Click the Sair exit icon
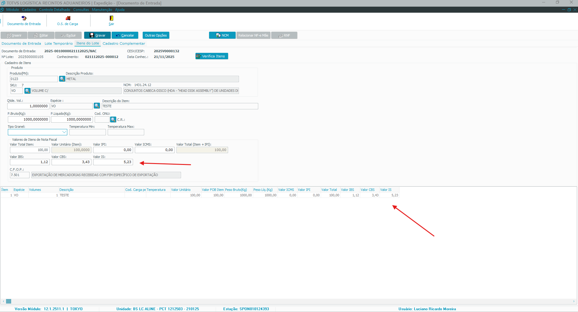Viewport: 578px width, 312px height. pyautogui.click(x=111, y=21)
